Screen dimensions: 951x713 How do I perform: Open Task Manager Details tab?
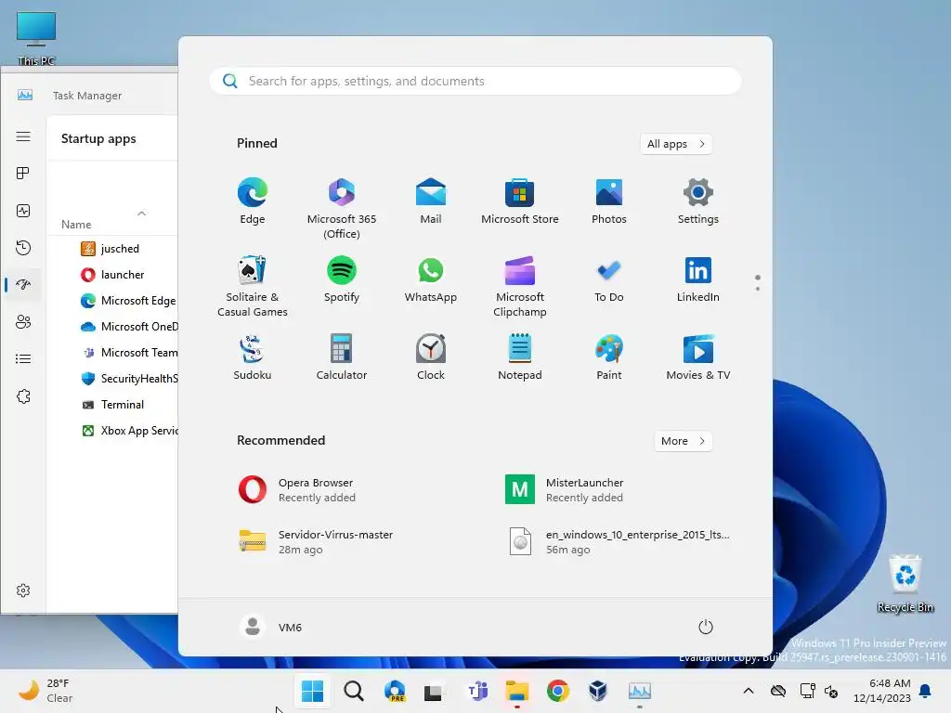coord(23,359)
